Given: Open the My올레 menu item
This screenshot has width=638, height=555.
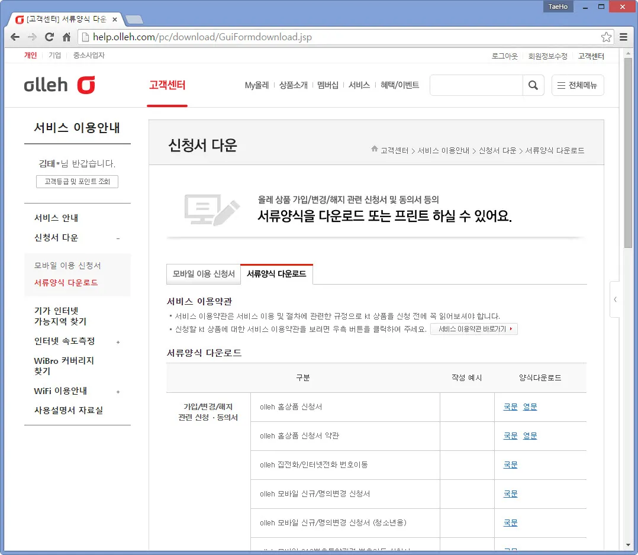Looking at the screenshot, I should tap(256, 85).
